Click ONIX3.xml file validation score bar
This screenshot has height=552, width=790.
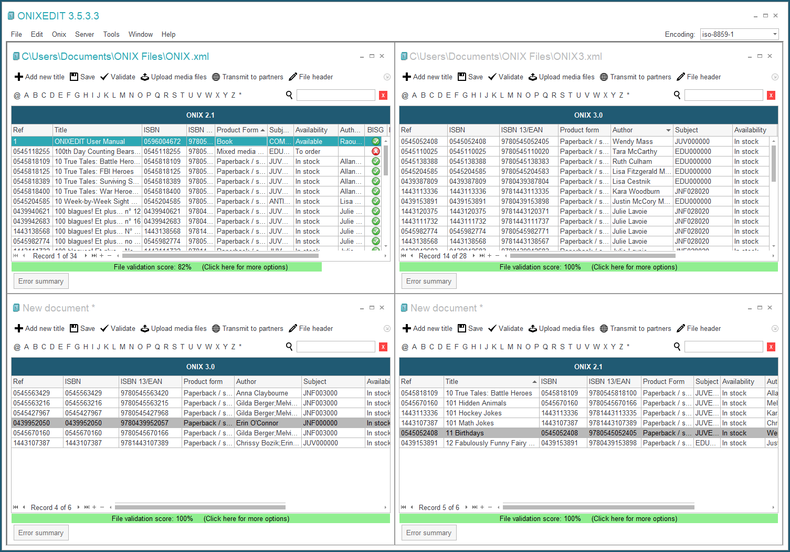click(x=588, y=267)
